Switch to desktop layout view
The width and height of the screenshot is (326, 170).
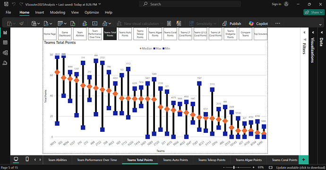point(16,159)
